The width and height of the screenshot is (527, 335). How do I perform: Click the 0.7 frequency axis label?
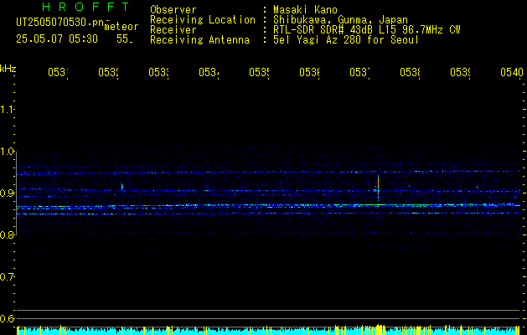7,277
